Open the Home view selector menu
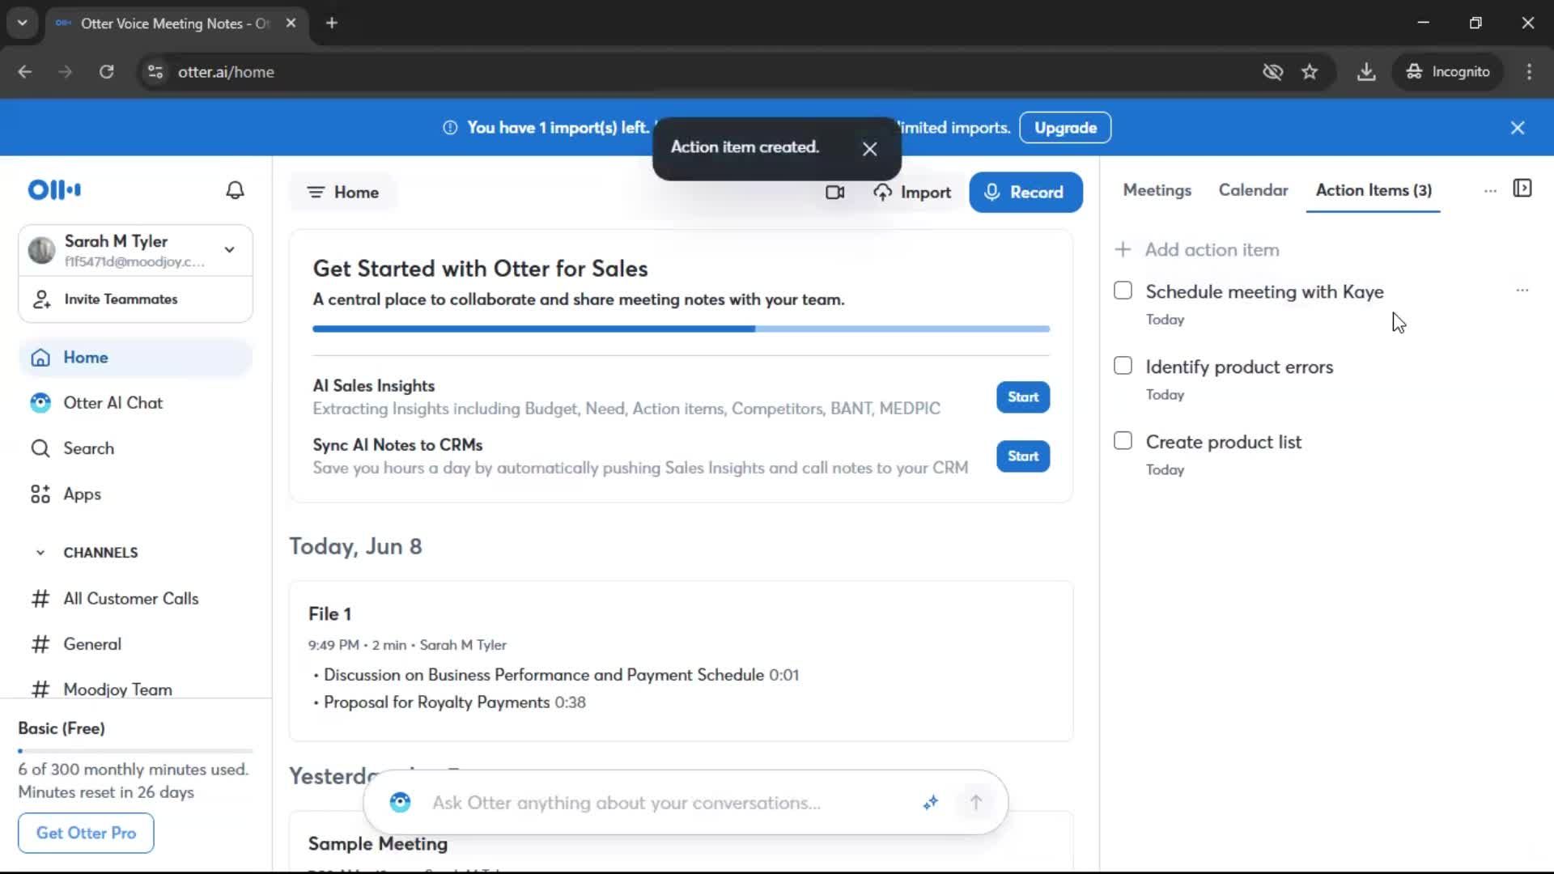Screen dimensions: 1554x874 343,193
